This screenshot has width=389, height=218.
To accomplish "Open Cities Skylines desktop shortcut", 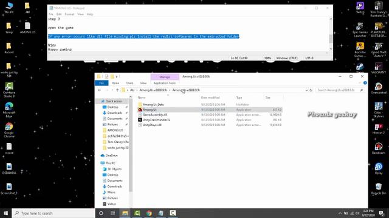I will click(x=379, y=110).
